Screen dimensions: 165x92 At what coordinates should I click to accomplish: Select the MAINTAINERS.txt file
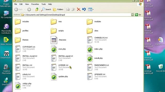coord(98,67)
